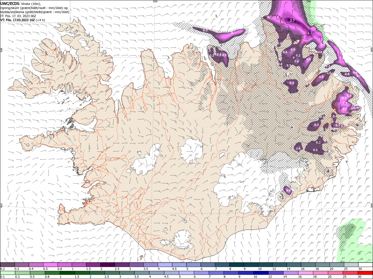Click the snow legend swatch 0.5–0.8 bright pink
The width and height of the screenshot is (373, 279).
pos(50,265)
